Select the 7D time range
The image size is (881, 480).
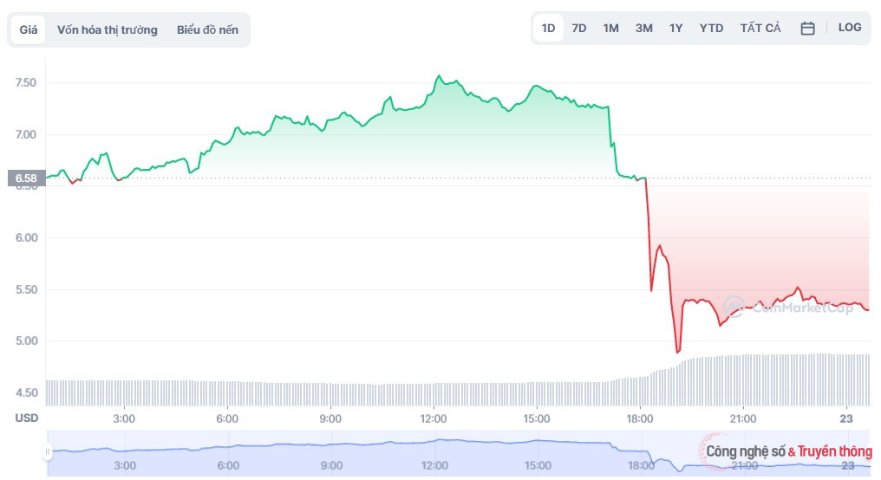(x=579, y=29)
